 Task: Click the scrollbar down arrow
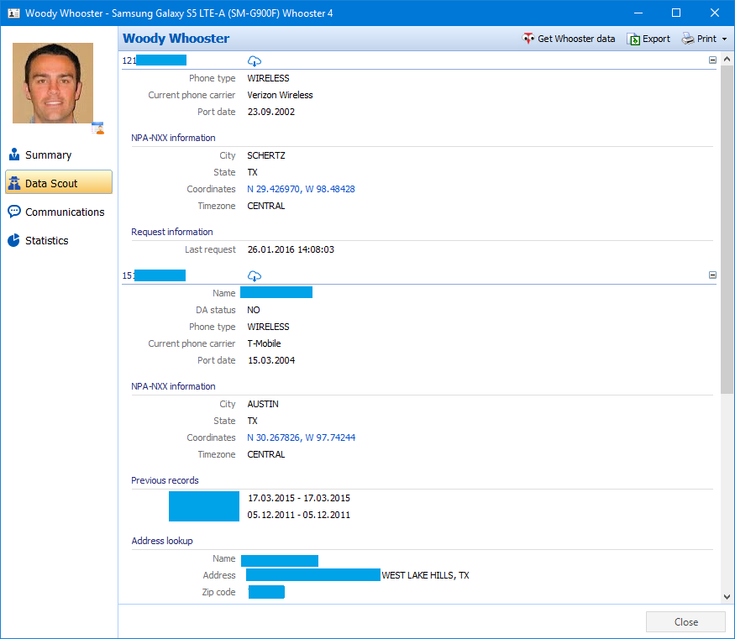click(727, 596)
